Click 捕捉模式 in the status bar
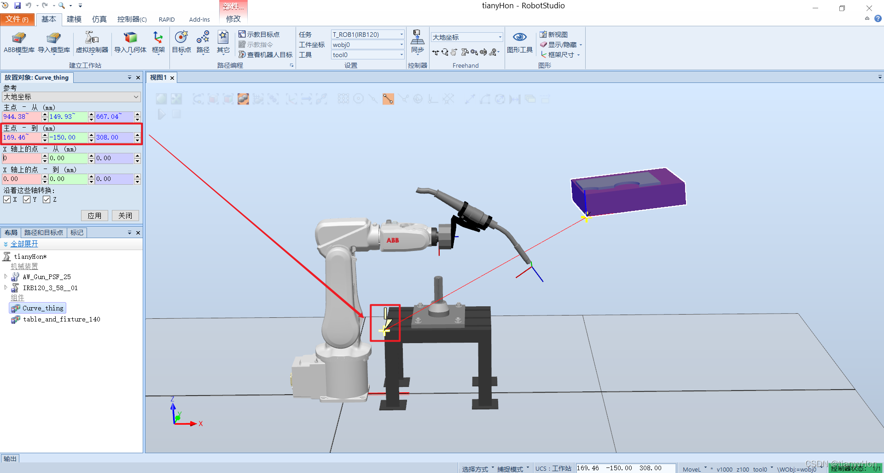 (510, 469)
